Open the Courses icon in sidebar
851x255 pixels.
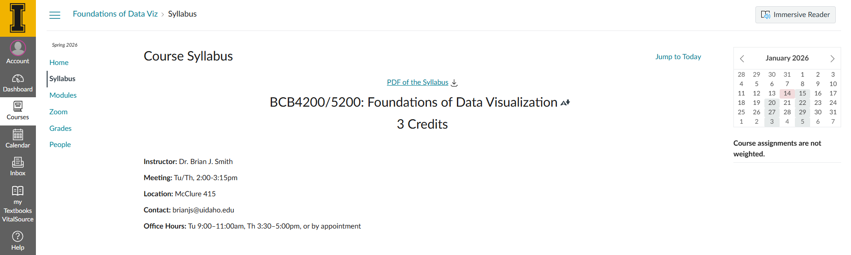(18, 107)
